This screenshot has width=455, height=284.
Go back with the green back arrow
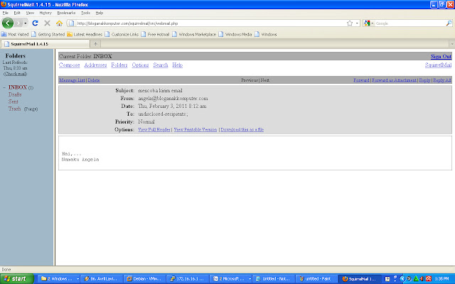pyautogui.click(x=8, y=23)
